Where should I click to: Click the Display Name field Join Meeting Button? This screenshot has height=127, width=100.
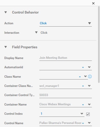click(65, 58)
